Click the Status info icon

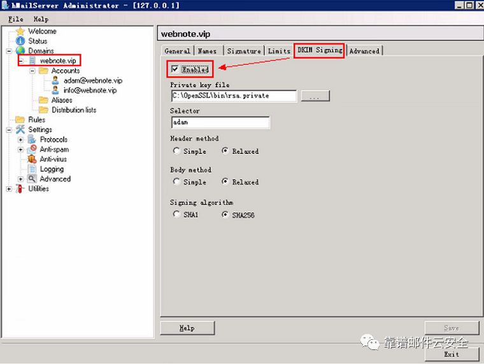(20, 41)
